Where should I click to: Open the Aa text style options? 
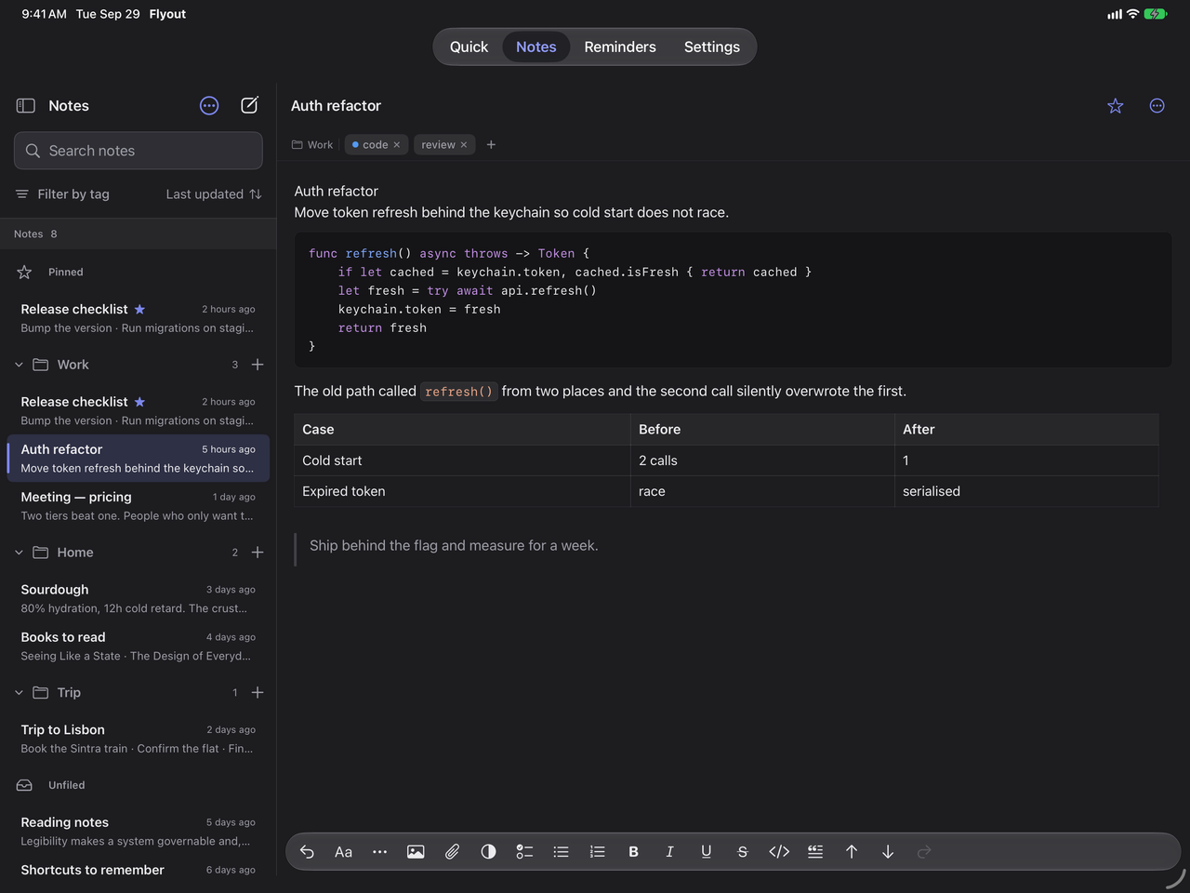[343, 852]
